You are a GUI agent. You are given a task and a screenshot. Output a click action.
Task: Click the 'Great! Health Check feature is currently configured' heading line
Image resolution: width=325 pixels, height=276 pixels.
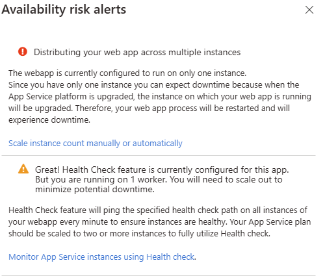point(162,170)
